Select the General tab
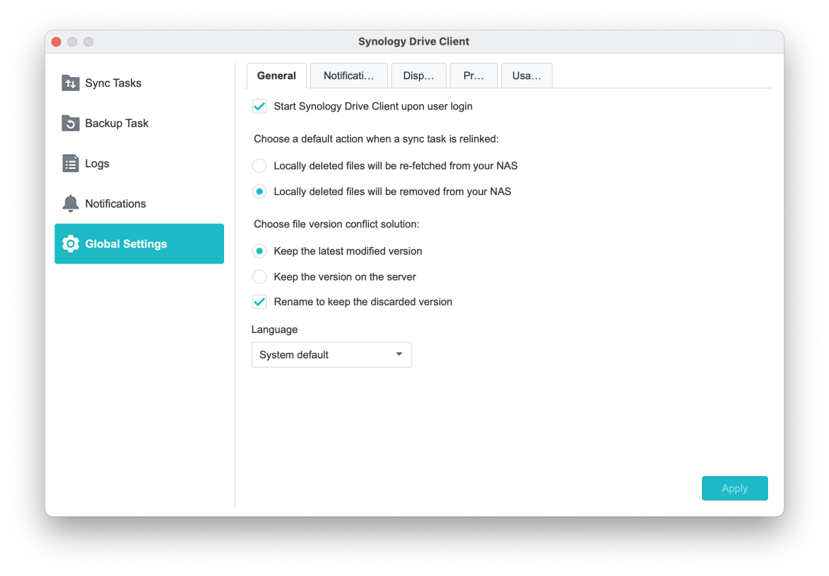Screen dimensions: 829x576 pos(277,75)
